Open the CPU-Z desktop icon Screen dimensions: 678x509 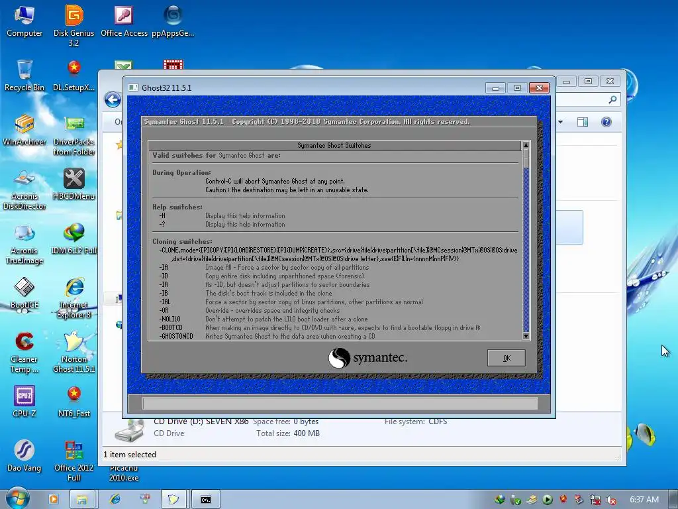point(24,402)
